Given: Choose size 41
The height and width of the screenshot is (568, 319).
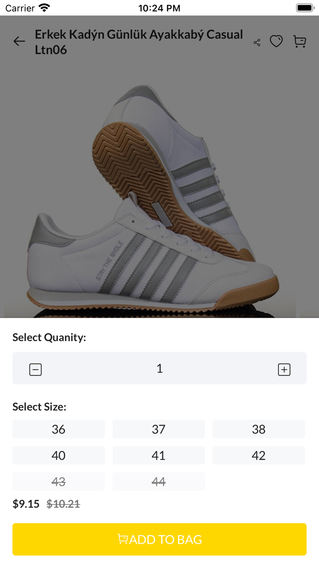Looking at the screenshot, I should click(x=159, y=455).
